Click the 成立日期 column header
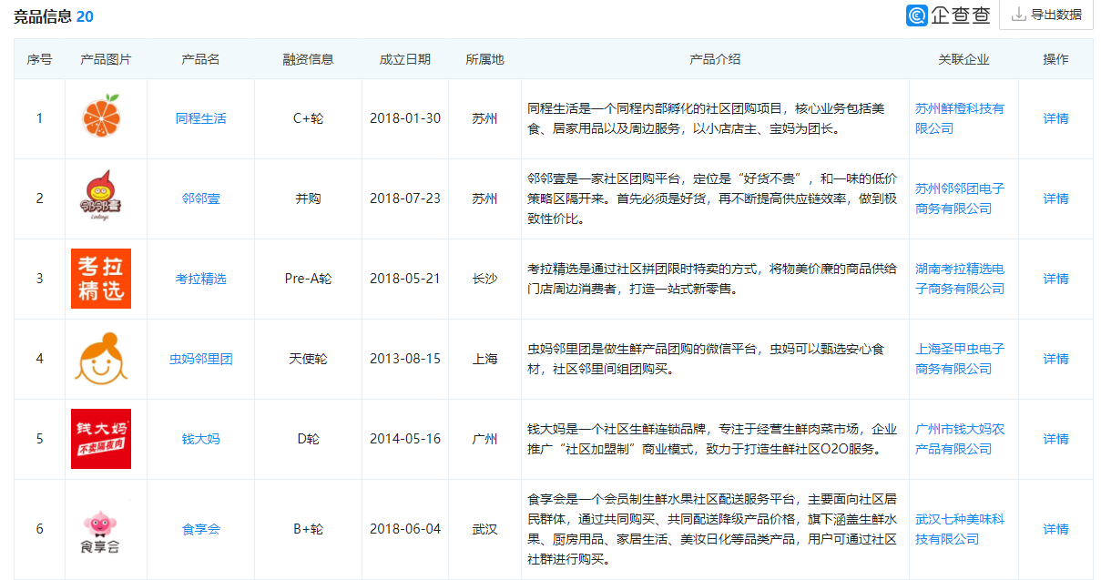 [x=405, y=59]
